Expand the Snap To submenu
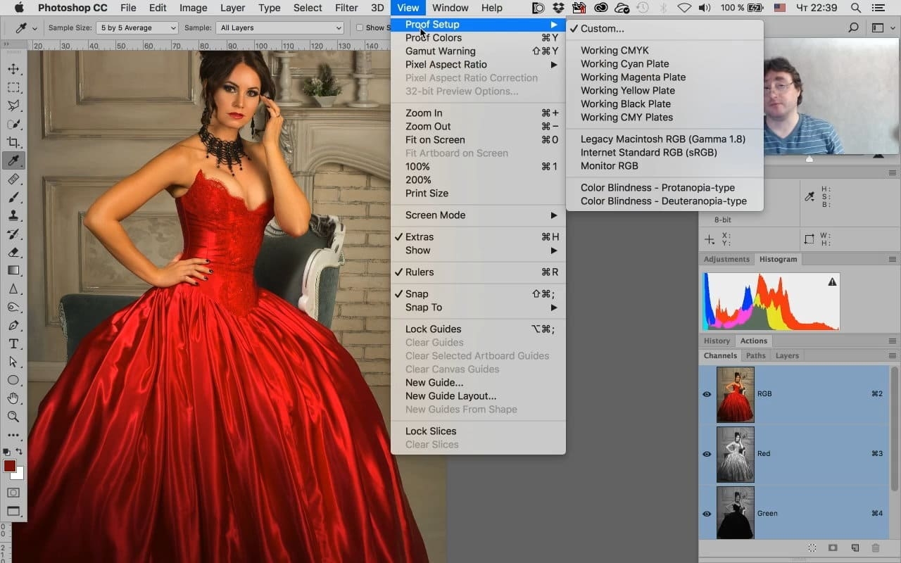This screenshot has height=563, width=901. tap(478, 308)
